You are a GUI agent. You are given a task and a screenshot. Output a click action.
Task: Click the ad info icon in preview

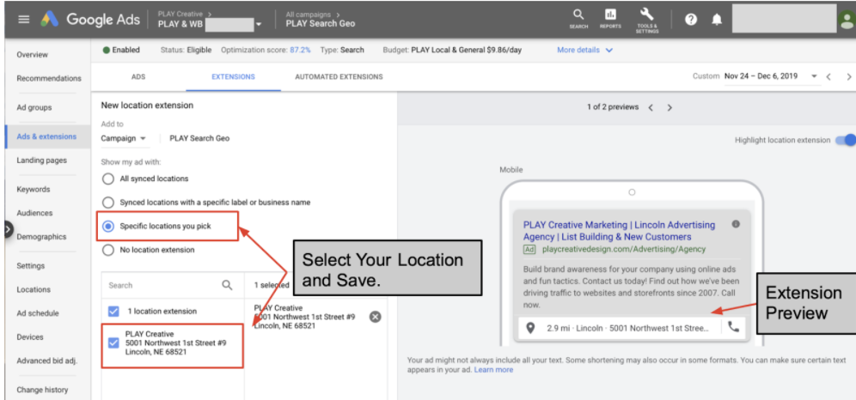pyautogui.click(x=736, y=224)
